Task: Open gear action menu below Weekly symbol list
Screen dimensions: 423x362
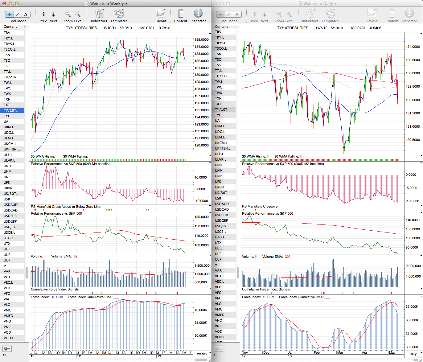Action: pyautogui.click(x=7, y=349)
